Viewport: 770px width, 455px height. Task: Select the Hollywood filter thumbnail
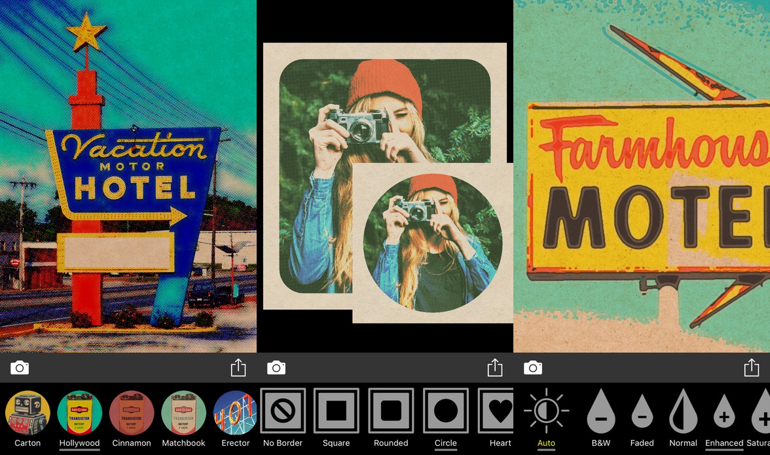80,413
